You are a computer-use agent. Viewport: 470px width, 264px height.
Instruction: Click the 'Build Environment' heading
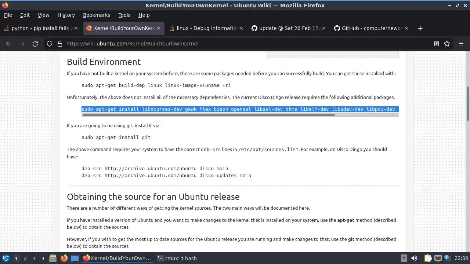click(104, 62)
